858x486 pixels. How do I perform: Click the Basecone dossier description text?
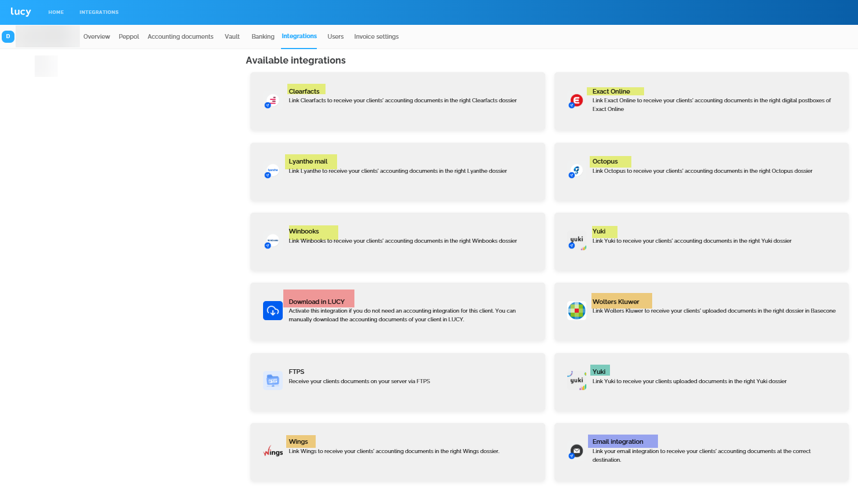pos(714,311)
